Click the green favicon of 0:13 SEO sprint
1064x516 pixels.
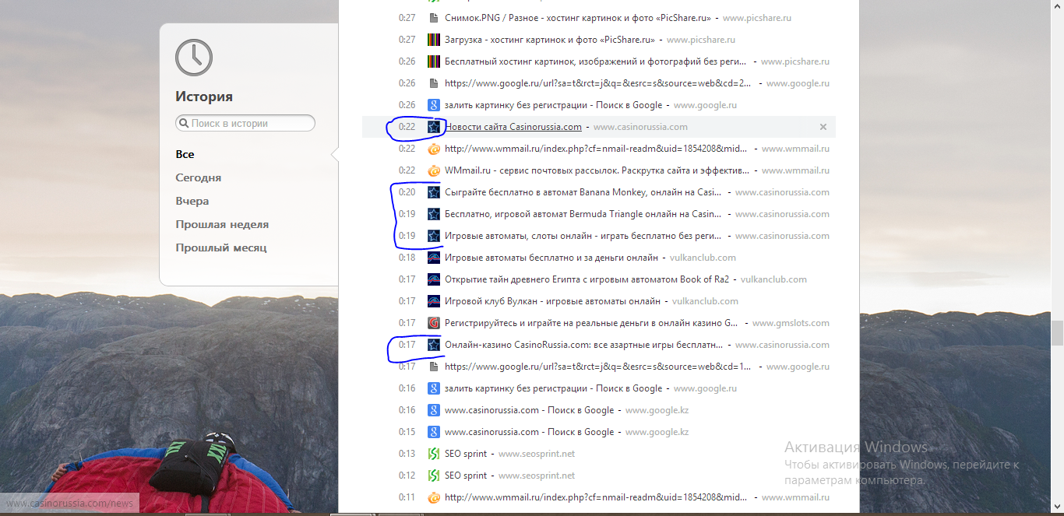(434, 454)
